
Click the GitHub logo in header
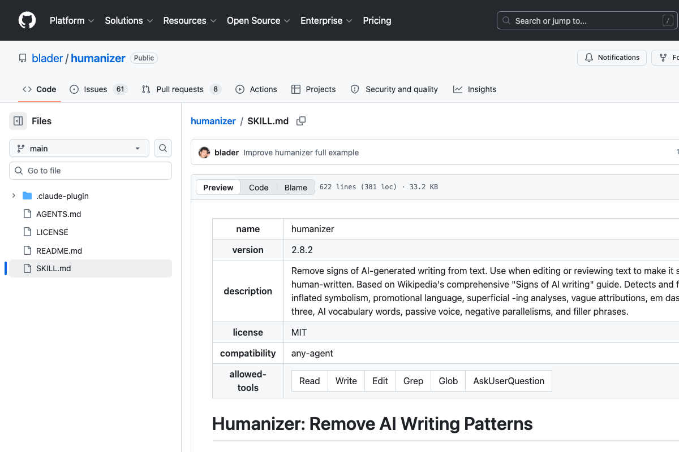coord(27,20)
